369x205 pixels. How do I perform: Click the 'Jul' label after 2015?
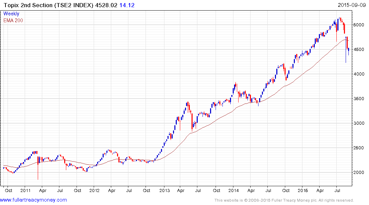337,190
